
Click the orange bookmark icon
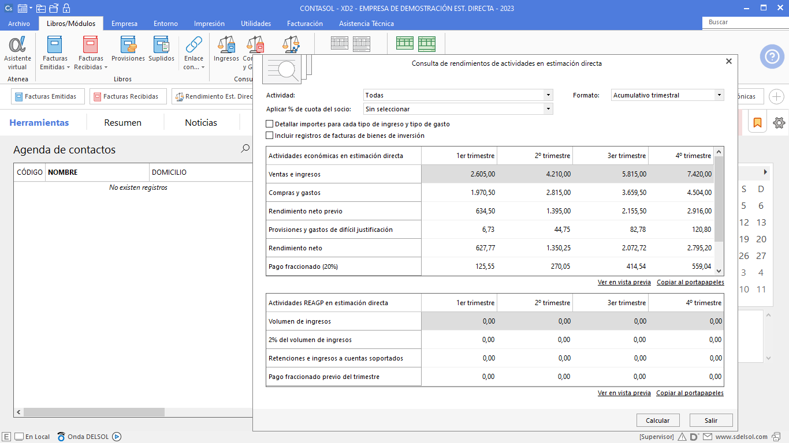[757, 122]
